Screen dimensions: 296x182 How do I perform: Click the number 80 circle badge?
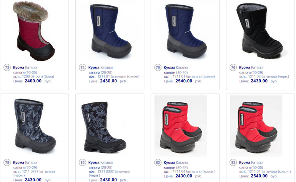tap(82, 162)
